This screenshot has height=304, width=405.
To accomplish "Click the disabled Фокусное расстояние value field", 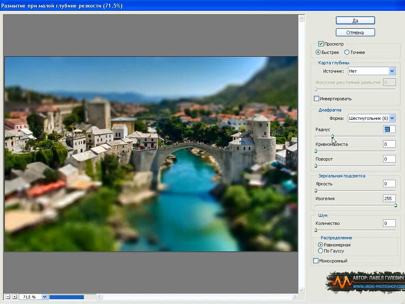I will [x=389, y=82].
